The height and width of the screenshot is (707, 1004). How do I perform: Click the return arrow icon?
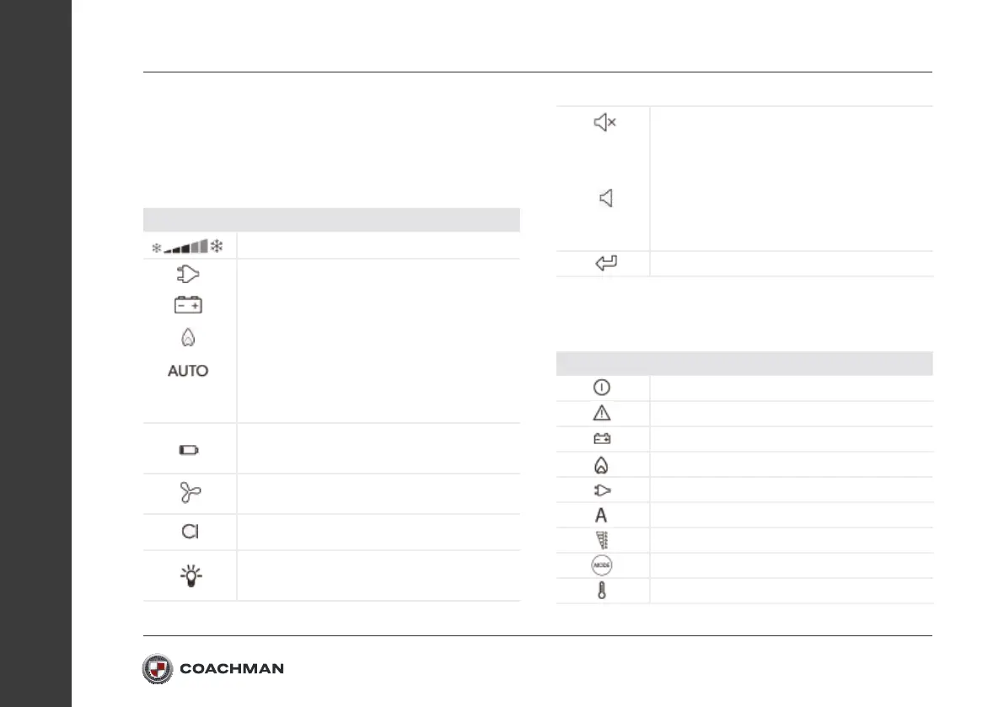[606, 263]
